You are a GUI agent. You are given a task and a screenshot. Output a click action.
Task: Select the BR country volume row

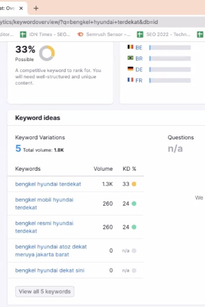(159, 58)
